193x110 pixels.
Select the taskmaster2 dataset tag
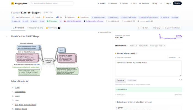[x=113, y=17]
